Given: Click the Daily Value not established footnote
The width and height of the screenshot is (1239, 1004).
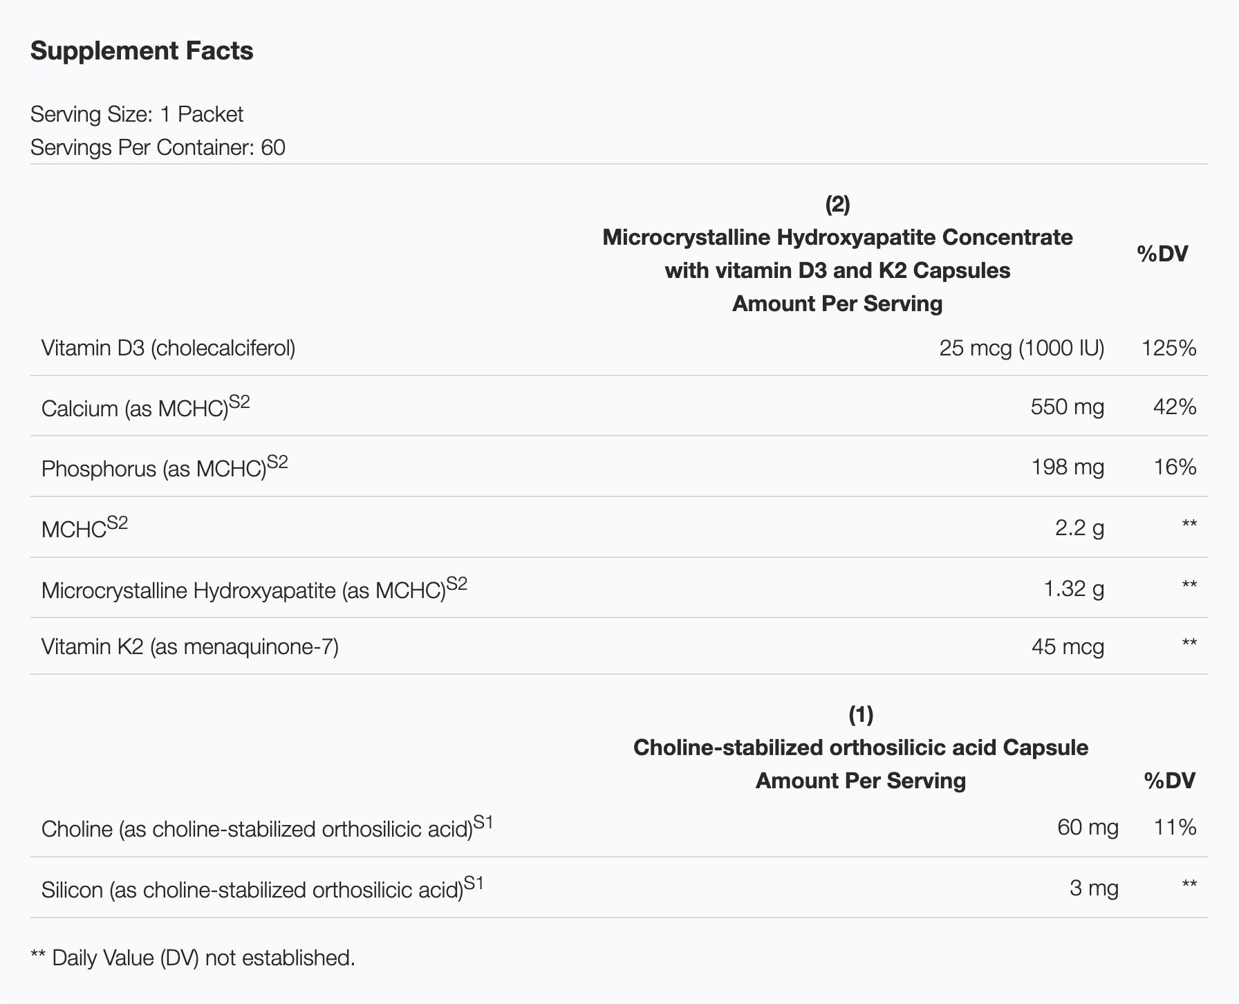Looking at the screenshot, I should click(x=193, y=958).
